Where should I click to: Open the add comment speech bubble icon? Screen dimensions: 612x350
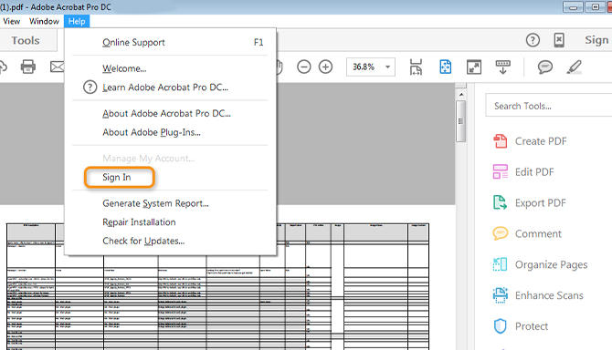(x=545, y=67)
